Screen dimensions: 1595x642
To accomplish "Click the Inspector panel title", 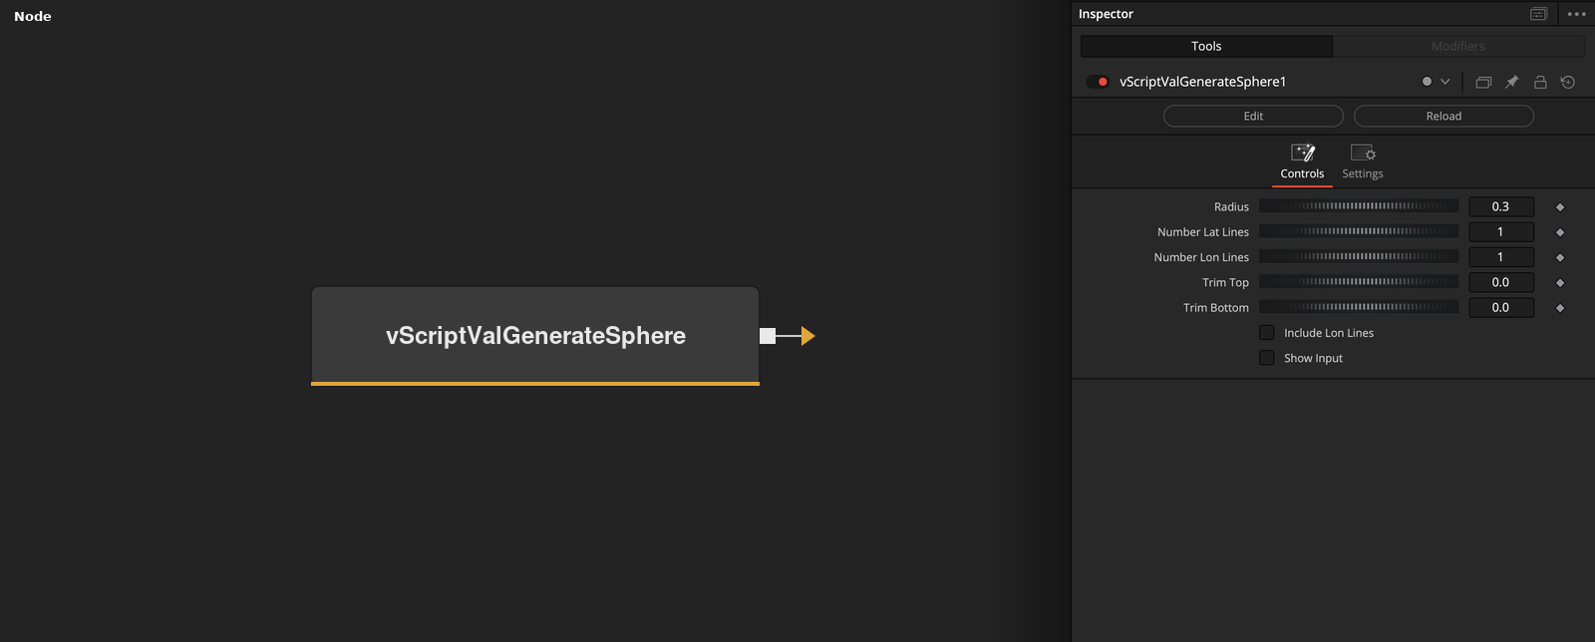I will tap(1106, 14).
